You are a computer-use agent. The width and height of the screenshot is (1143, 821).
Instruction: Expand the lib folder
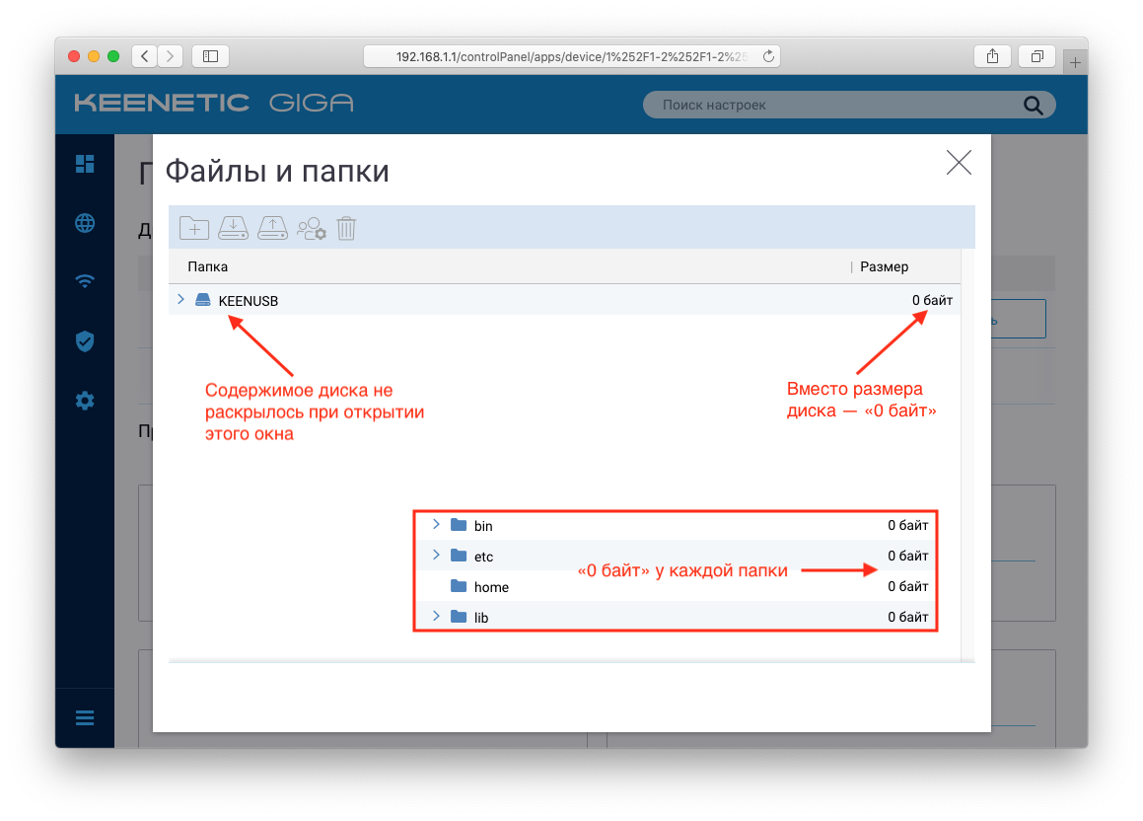(x=436, y=616)
